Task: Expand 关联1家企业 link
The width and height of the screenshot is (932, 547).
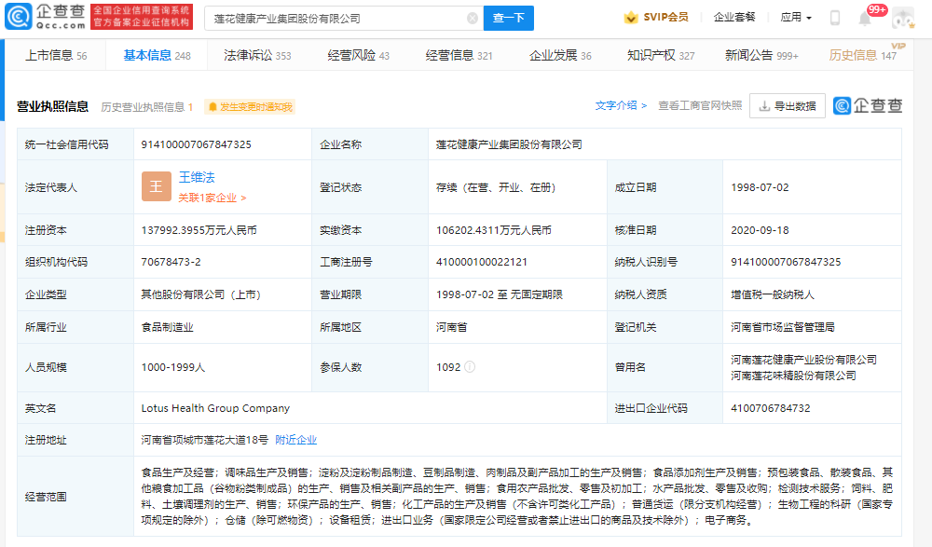Action: click(212, 198)
